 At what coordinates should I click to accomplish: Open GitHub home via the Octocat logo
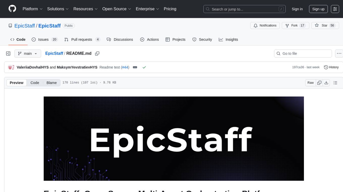pyautogui.click(x=12, y=9)
